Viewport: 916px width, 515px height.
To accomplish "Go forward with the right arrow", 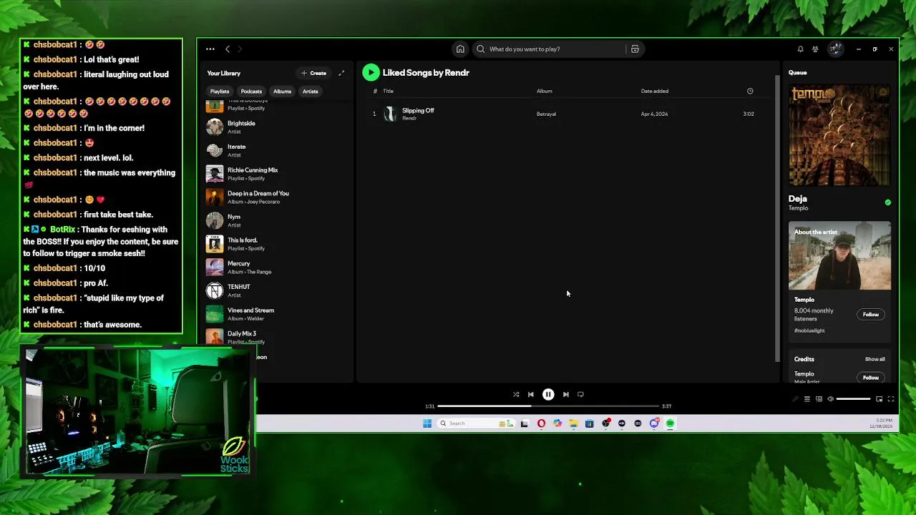I will click(x=240, y=49).
